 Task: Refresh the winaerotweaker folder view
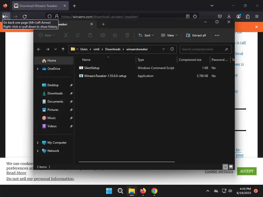[x=172, y=49]
